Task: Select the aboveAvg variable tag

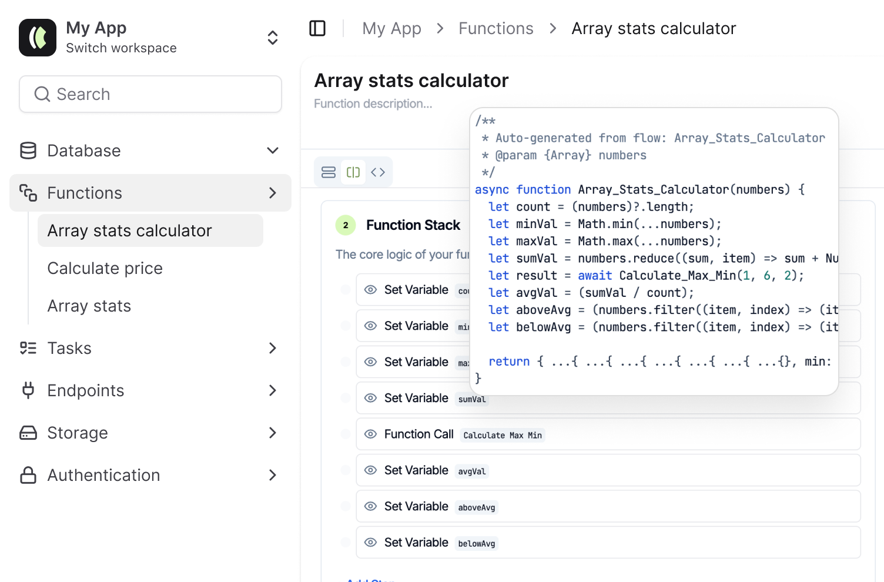Action: point(477,507)
